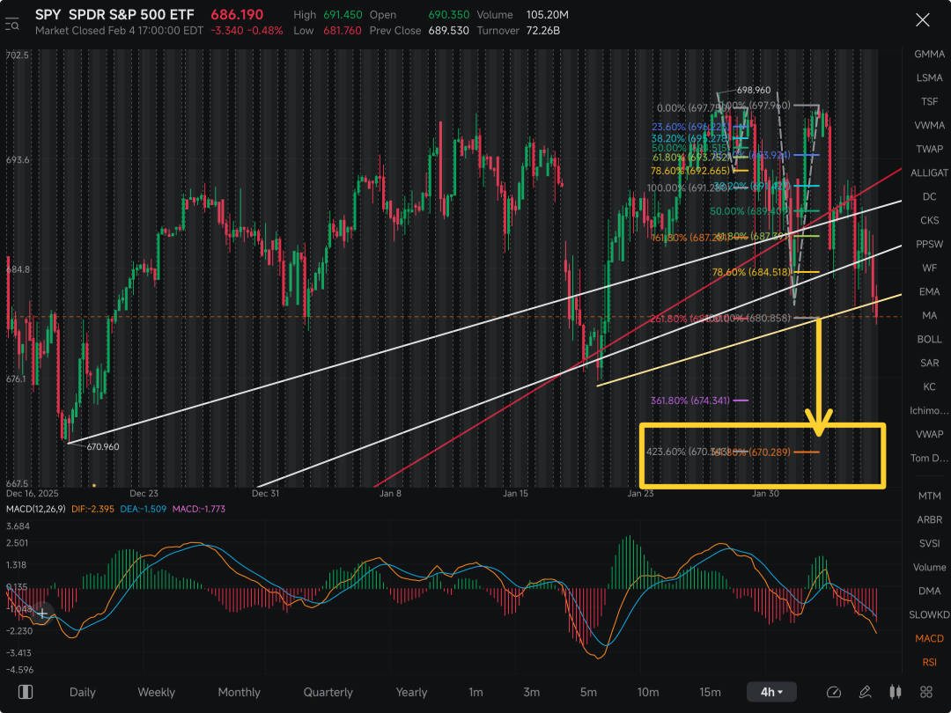Open the symbol search list icon
Viewport: 951px width, 713px height.
tap(12, 25)
